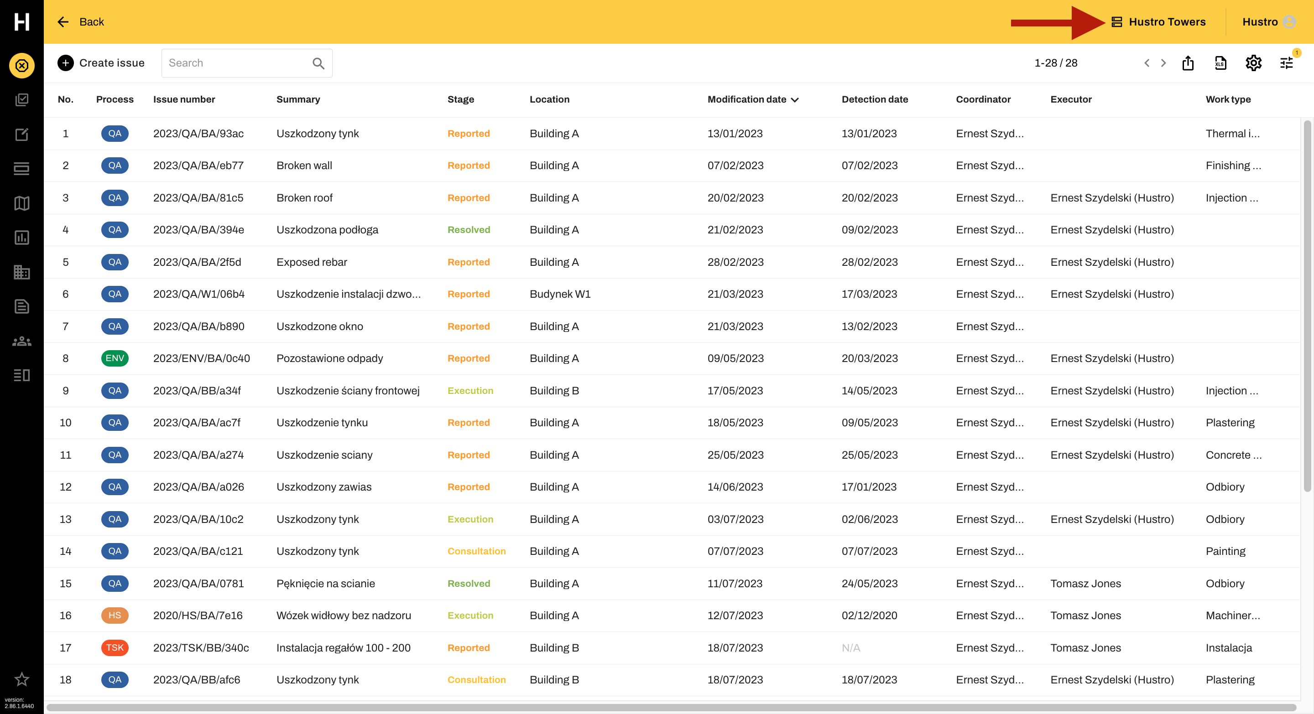Open the Hustro H logo home
The height and width of the screenshot is (714, 1314).
(21, 22)
